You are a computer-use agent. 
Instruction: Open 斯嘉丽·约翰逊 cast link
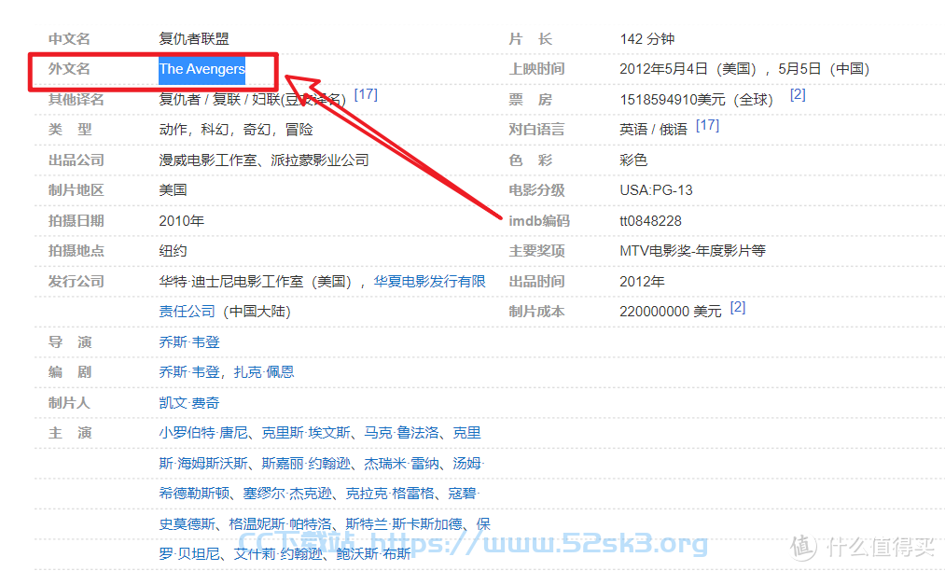click(x=306, y=464)
